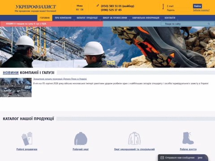Open the warehouse destruction news thumbnail
The image size is (215, 161).
[x=16, y=87]
